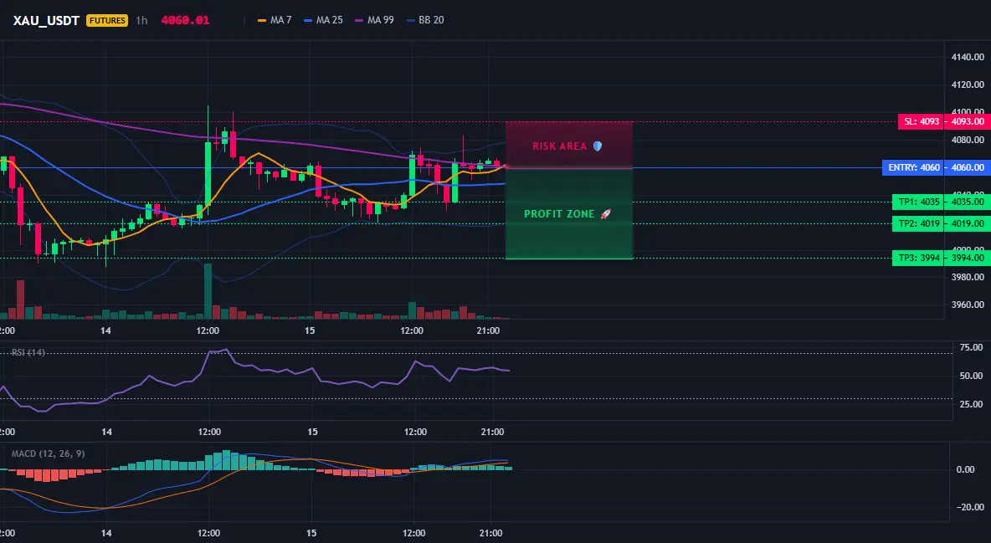Viewport: 991px width, 543px height.
Task: Click 75.00 on the RSI axis
Action: click(971, 347)
